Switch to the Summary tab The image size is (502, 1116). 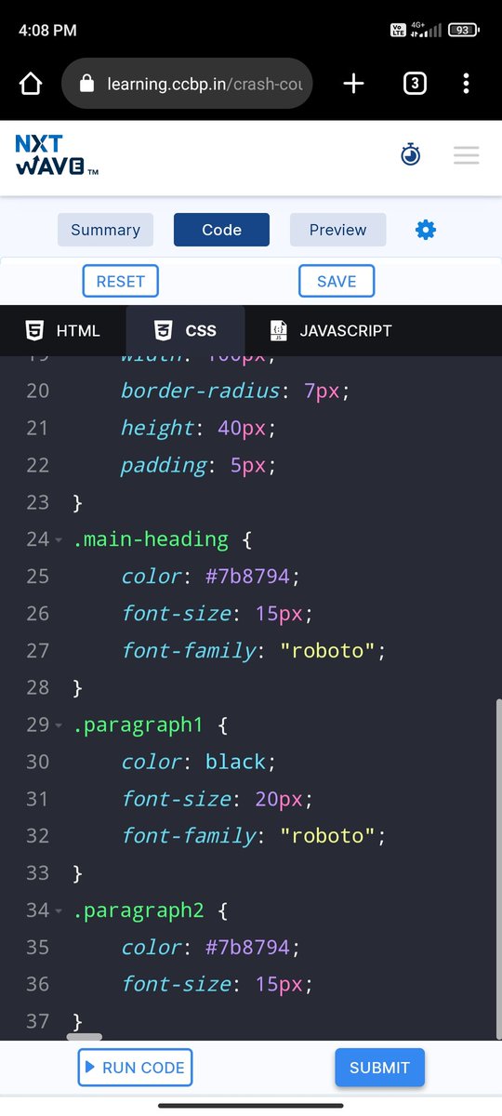point(105,230)
